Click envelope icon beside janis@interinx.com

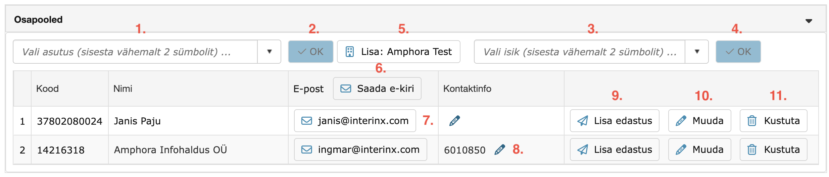coord(306,121)
